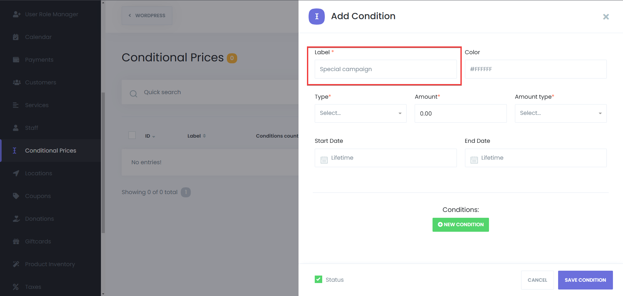623x296 pixels.
Task: Click the Color hex input field
Action: (535, 69)
